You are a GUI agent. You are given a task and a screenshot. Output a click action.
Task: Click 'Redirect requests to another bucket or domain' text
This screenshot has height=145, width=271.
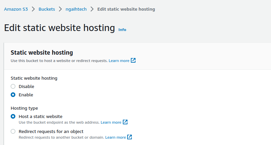(61, 137)
